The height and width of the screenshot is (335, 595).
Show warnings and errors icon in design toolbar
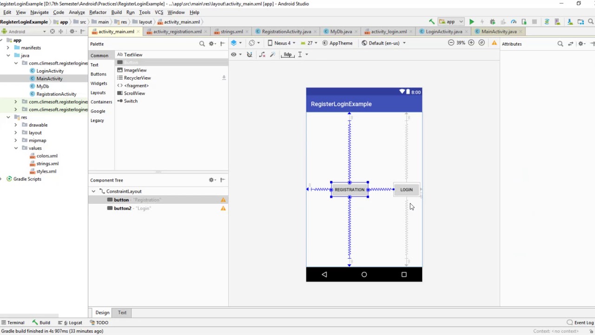point(494,43)
